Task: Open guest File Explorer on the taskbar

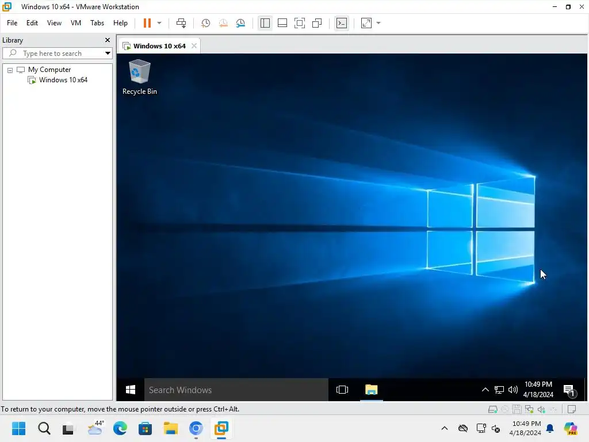Action: pos(371,390)
